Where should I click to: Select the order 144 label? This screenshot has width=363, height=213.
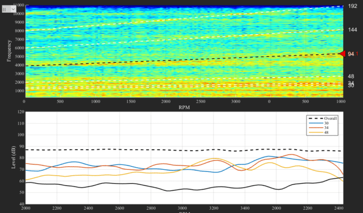(x=352, y=30)
